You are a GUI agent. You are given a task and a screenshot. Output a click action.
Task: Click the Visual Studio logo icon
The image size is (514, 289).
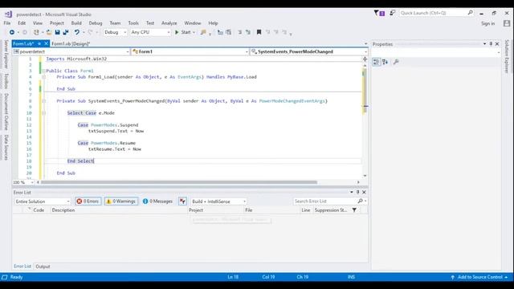click(8, 14)
